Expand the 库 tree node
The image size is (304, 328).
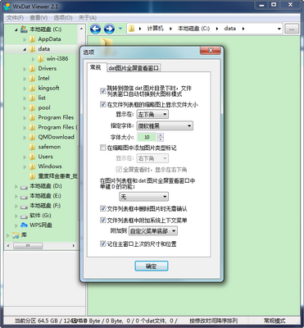pos(7,235)
